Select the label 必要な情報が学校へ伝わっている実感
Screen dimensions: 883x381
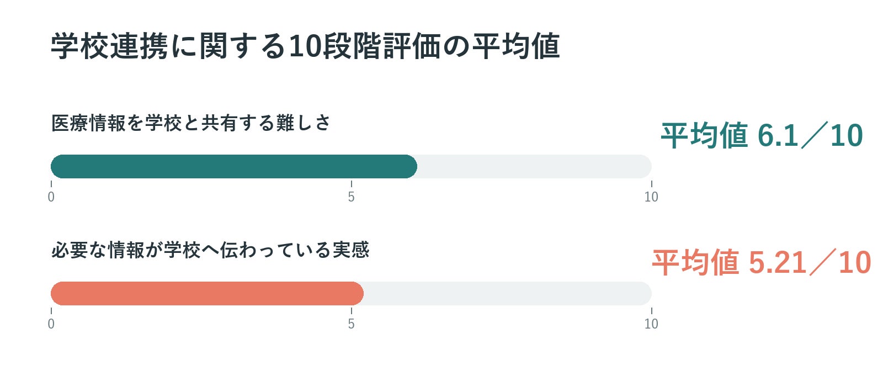[x=210, y=250]
